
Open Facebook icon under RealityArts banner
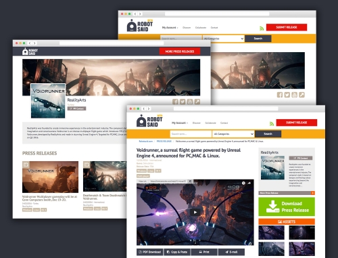175,102
